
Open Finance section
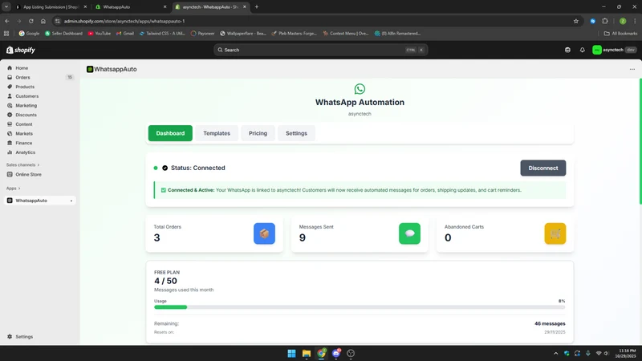pos(24,144)
